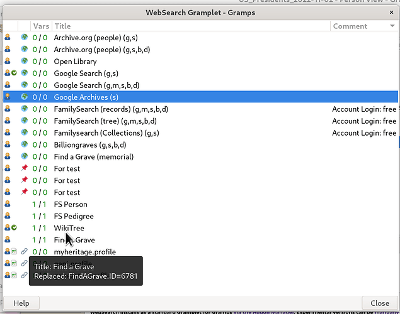This screenshot has width=400, height=314.
Task: Sort by the Title column header
Action: [191, 26]
